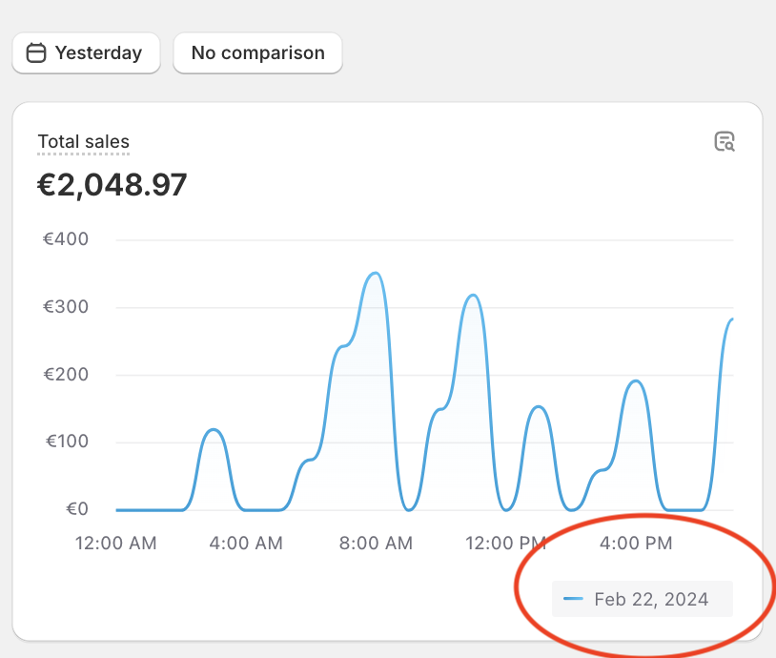Click the calendar icon beside Yesterday

36,53
